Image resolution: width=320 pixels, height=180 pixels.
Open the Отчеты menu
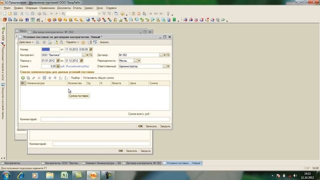[77, 8]
